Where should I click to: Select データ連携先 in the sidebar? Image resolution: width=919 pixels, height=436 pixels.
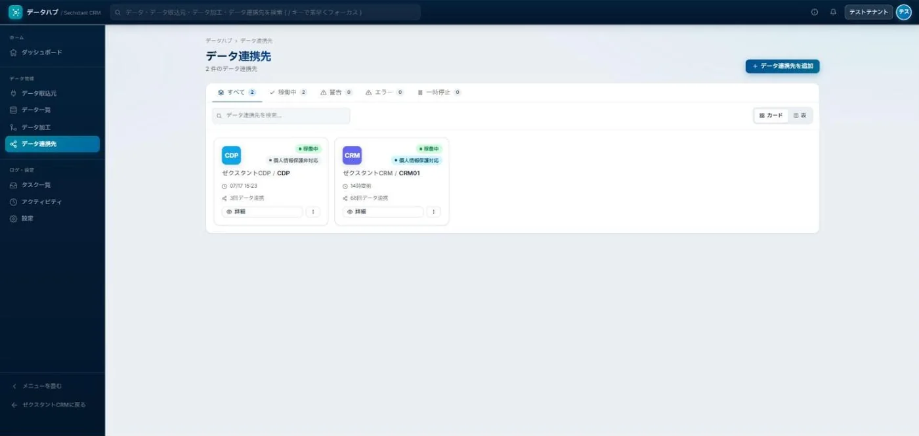53,144
